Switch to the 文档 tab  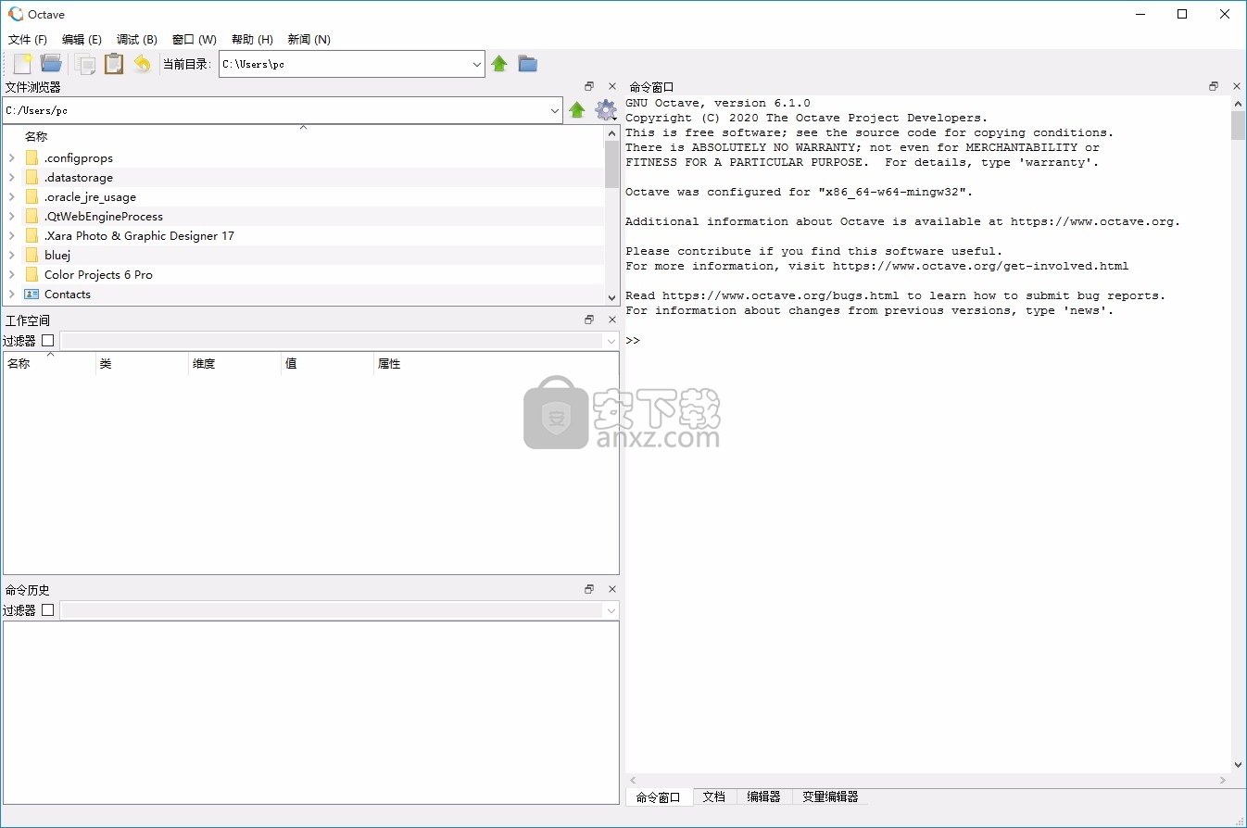pos(713,797)
